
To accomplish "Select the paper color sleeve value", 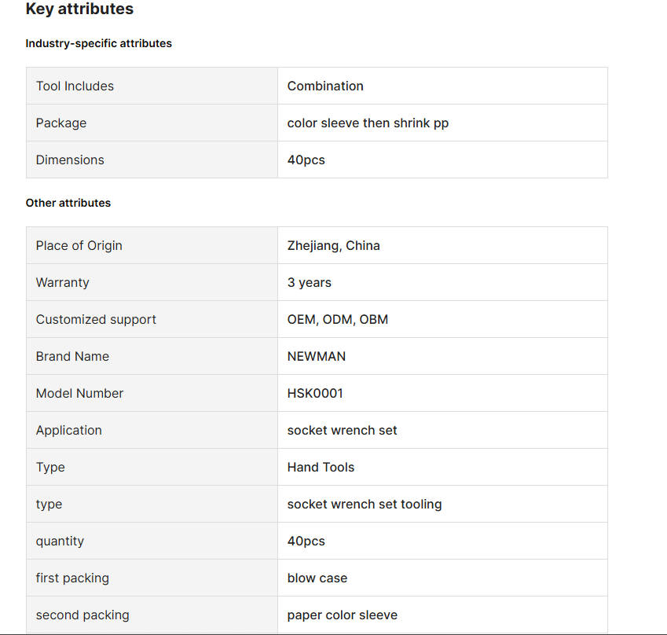I will point(343,615).
